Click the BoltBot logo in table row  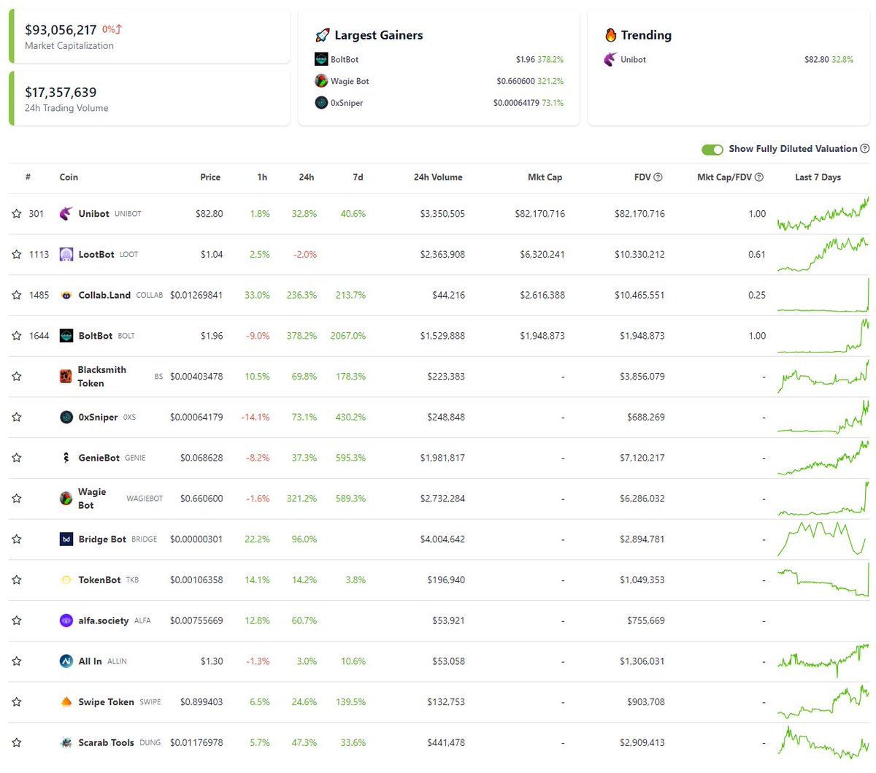pos(66,336)
